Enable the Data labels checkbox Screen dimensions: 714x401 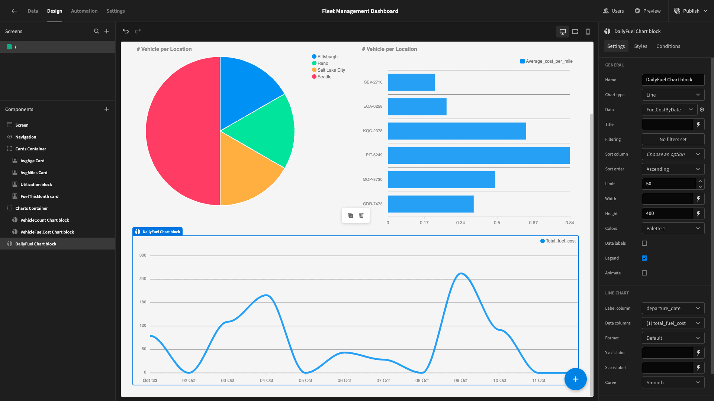click(x=644, y=243)
